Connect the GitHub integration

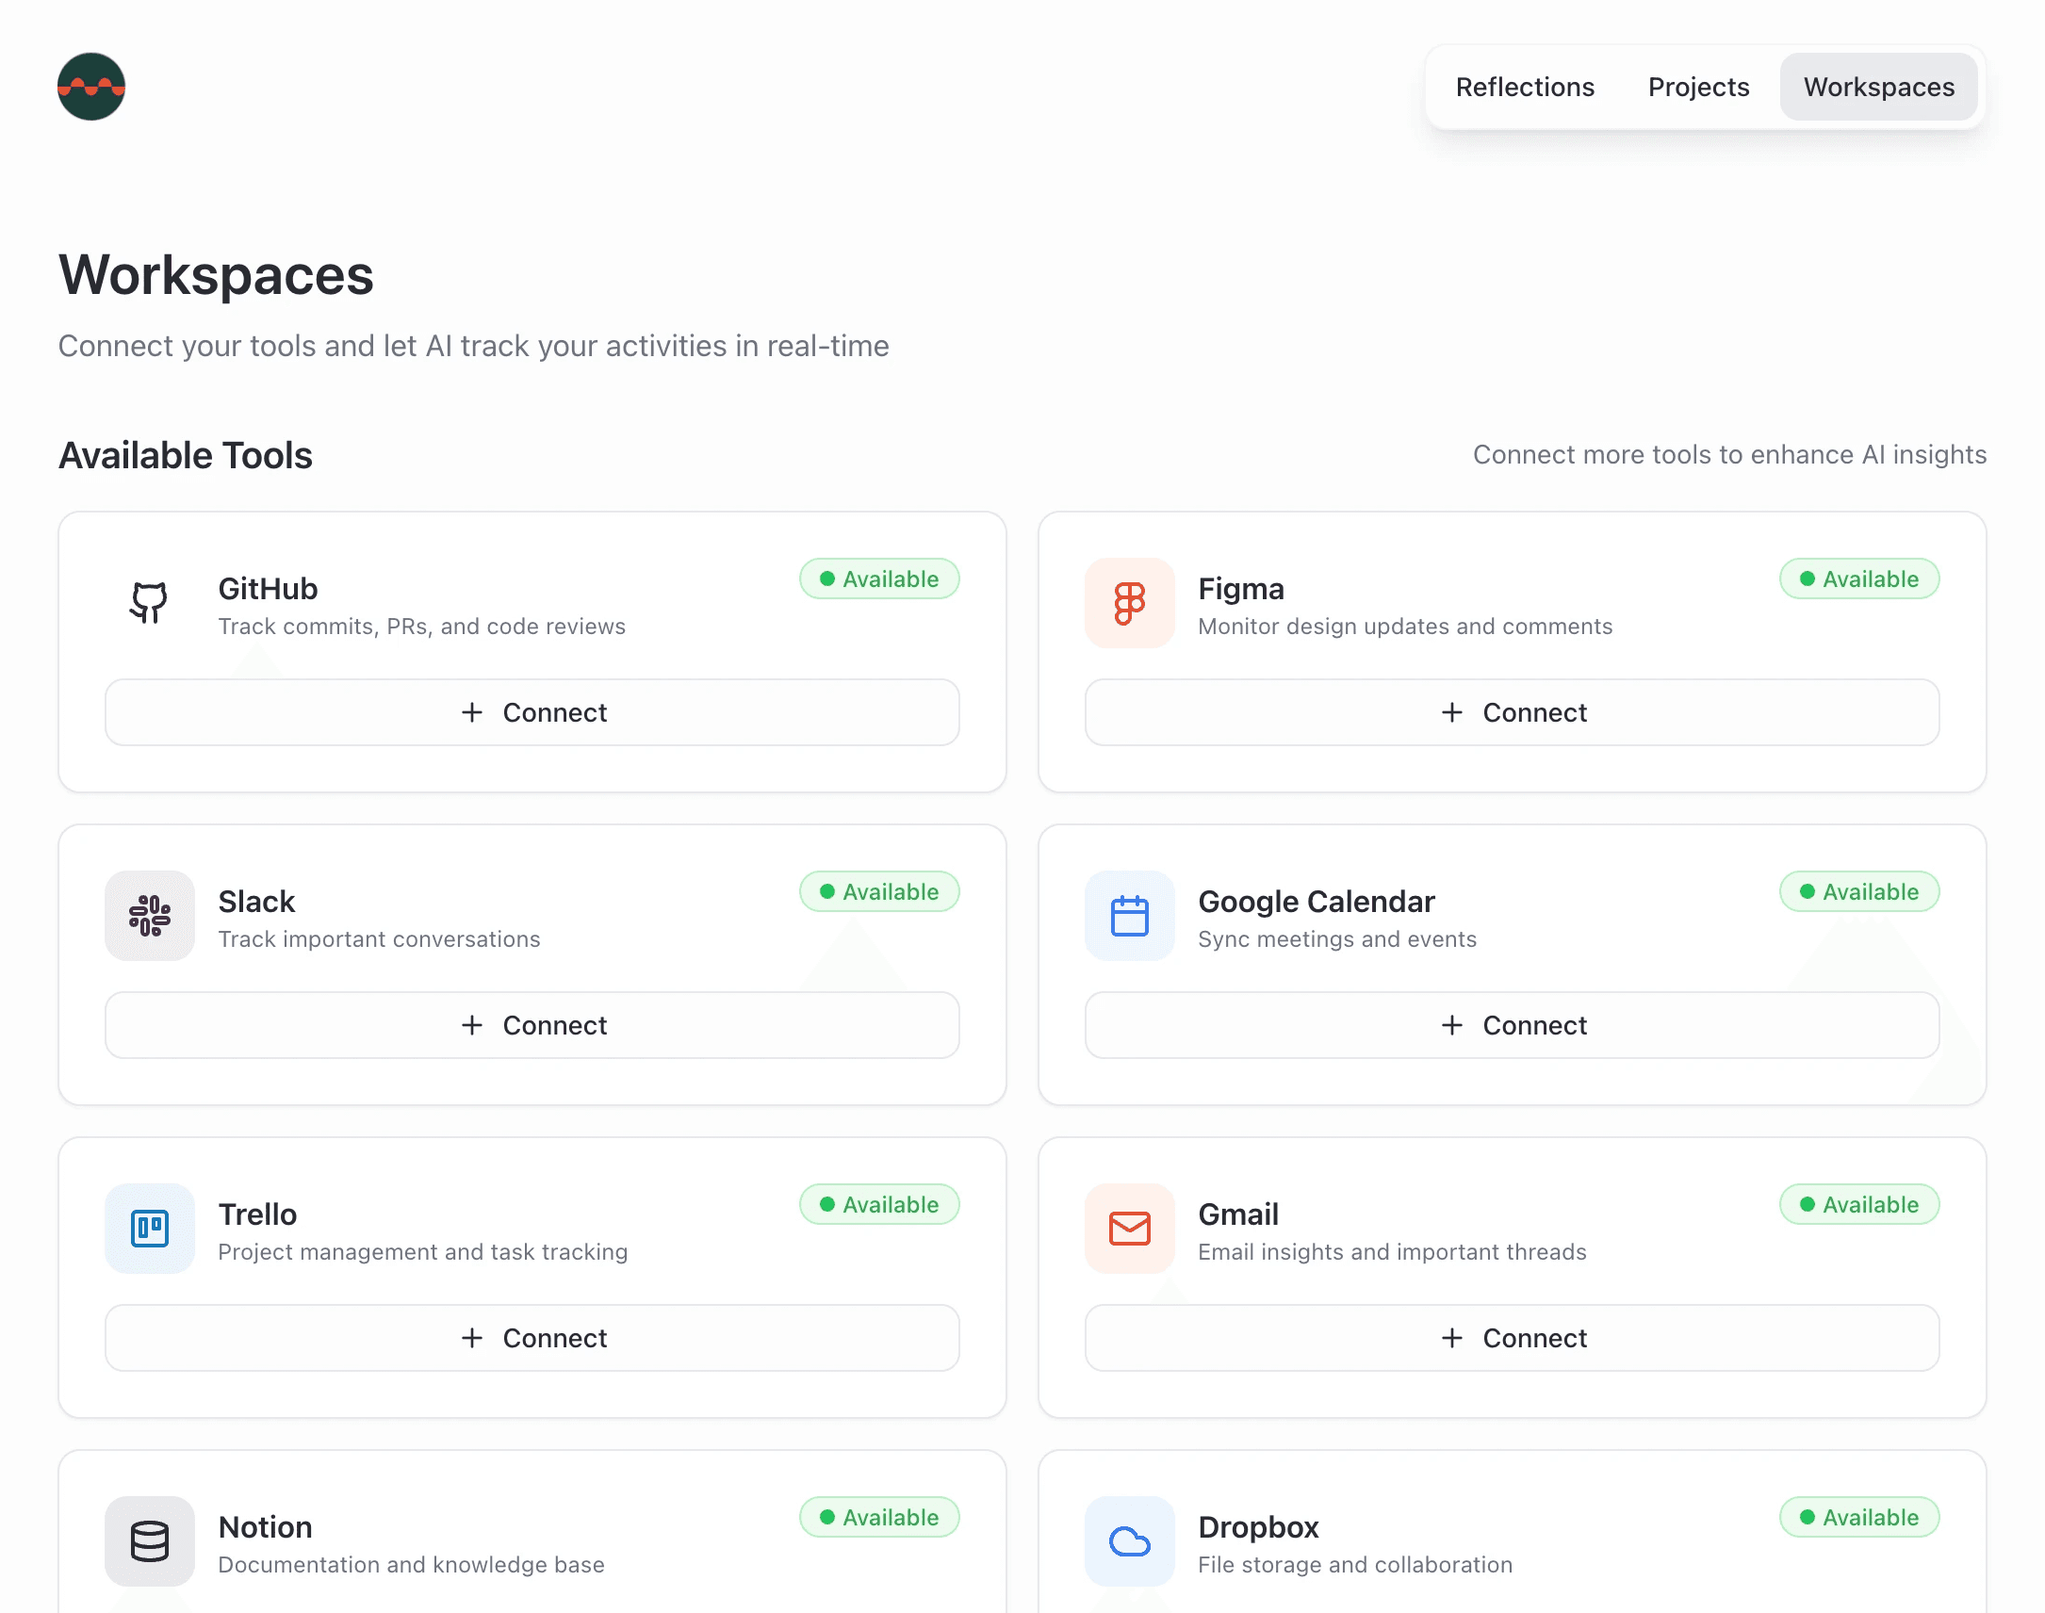coord(532,712)
